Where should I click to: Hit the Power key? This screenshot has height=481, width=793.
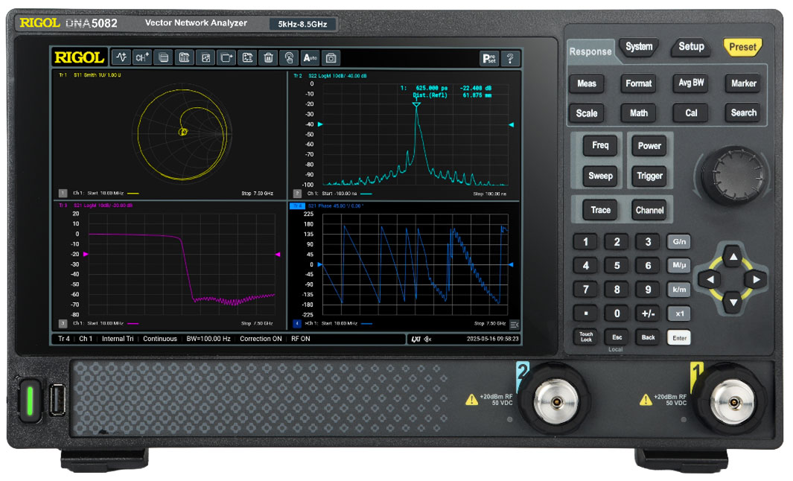(x=649, y=146)
